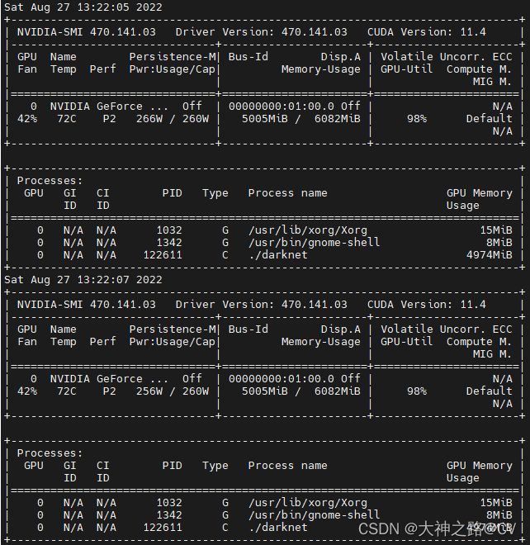Click 8MiB gnome-shell memory in the 13:22:07 output
The height and width of the screenshot is (545, 530).
(x=499, y=515)
